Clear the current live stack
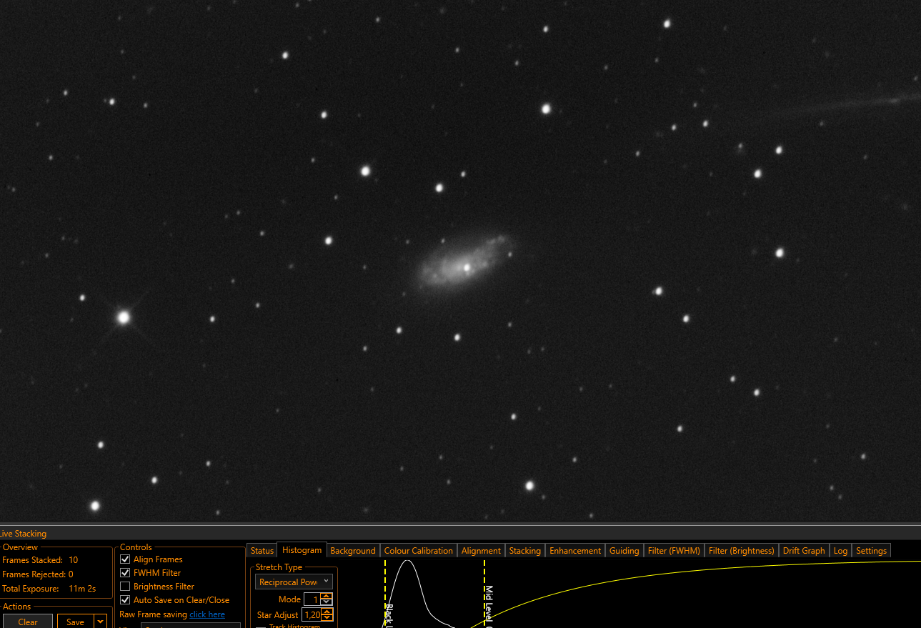The width and height of the screenshot is (921, 628). click(28, 622)
